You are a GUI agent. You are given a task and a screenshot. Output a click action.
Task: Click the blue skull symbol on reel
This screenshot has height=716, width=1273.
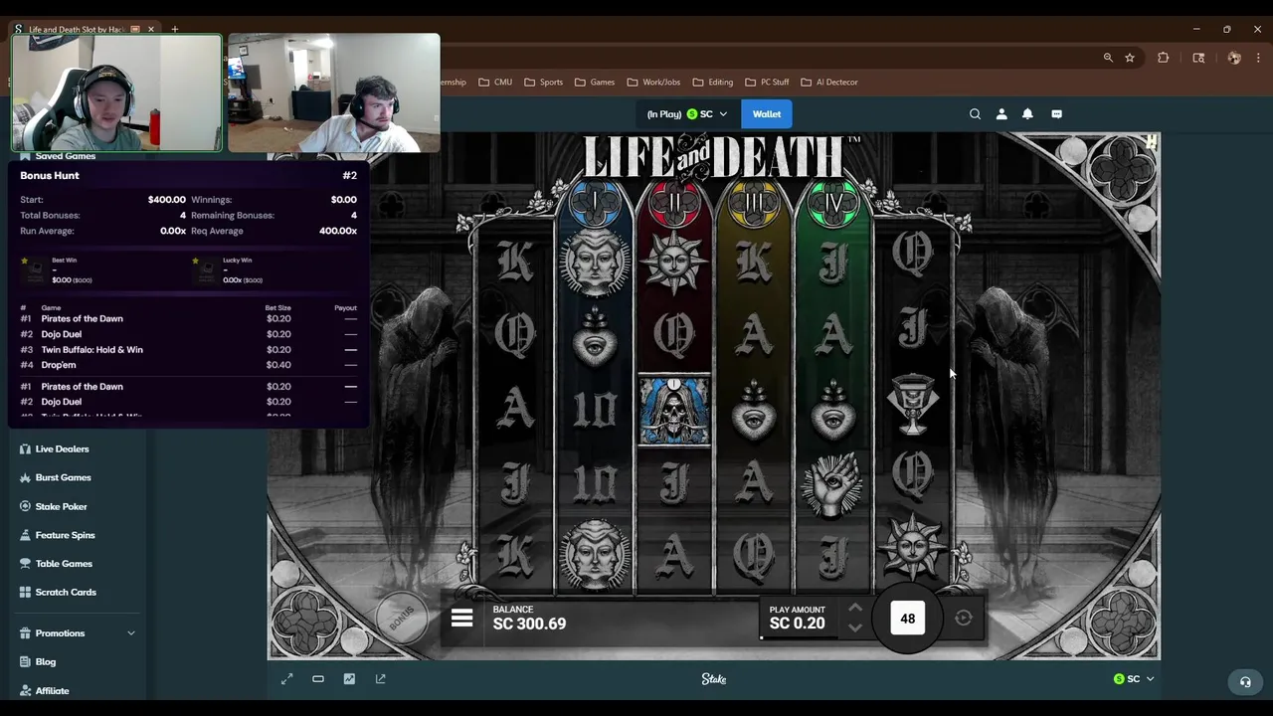point(674,410)
